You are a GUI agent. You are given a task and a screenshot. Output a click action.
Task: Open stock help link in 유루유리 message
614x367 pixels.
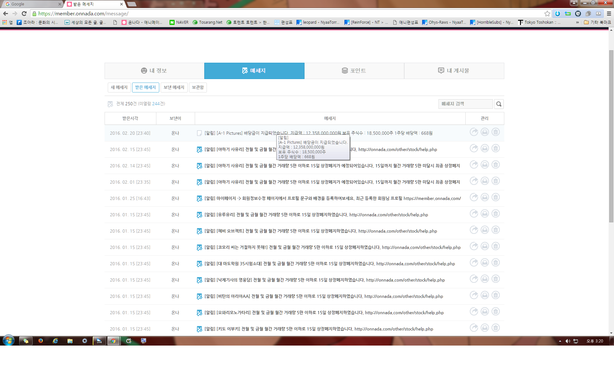[x=388, y=215]
